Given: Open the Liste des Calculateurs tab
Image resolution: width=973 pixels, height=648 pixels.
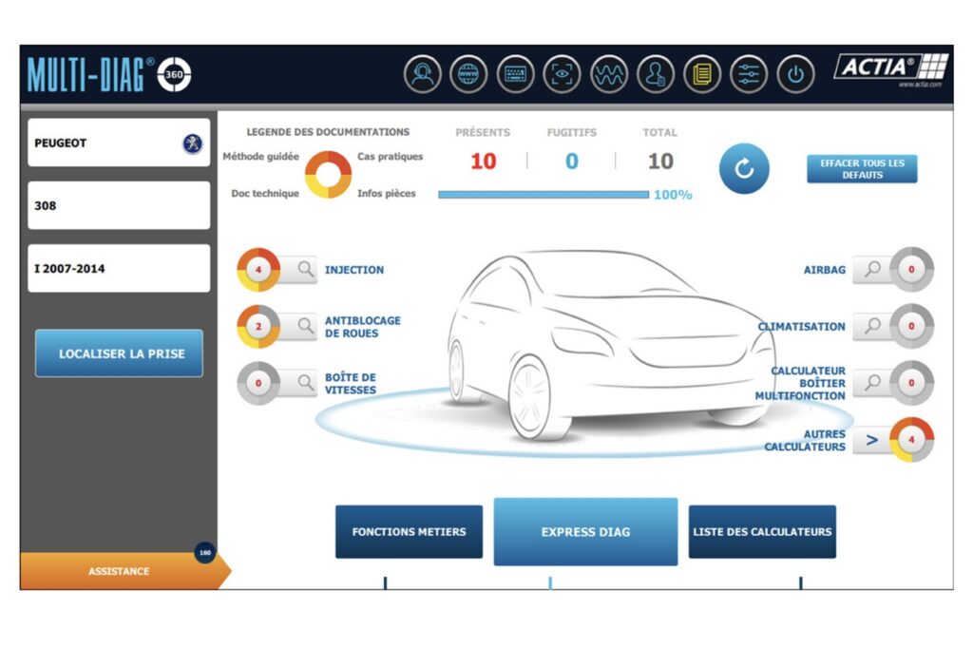Looking at the screenshot, I should (x=762, y=532).
